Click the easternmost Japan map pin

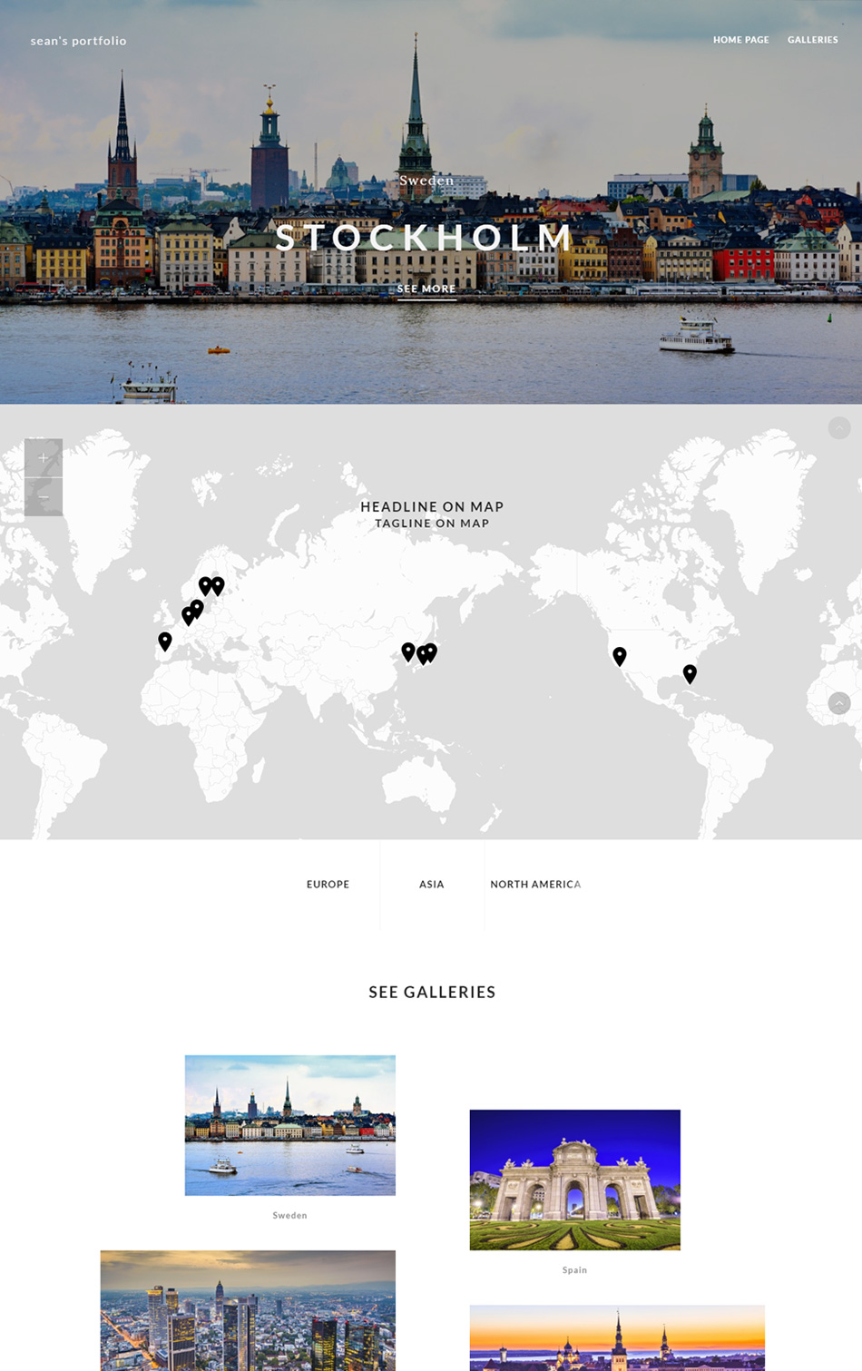point(432,651)
